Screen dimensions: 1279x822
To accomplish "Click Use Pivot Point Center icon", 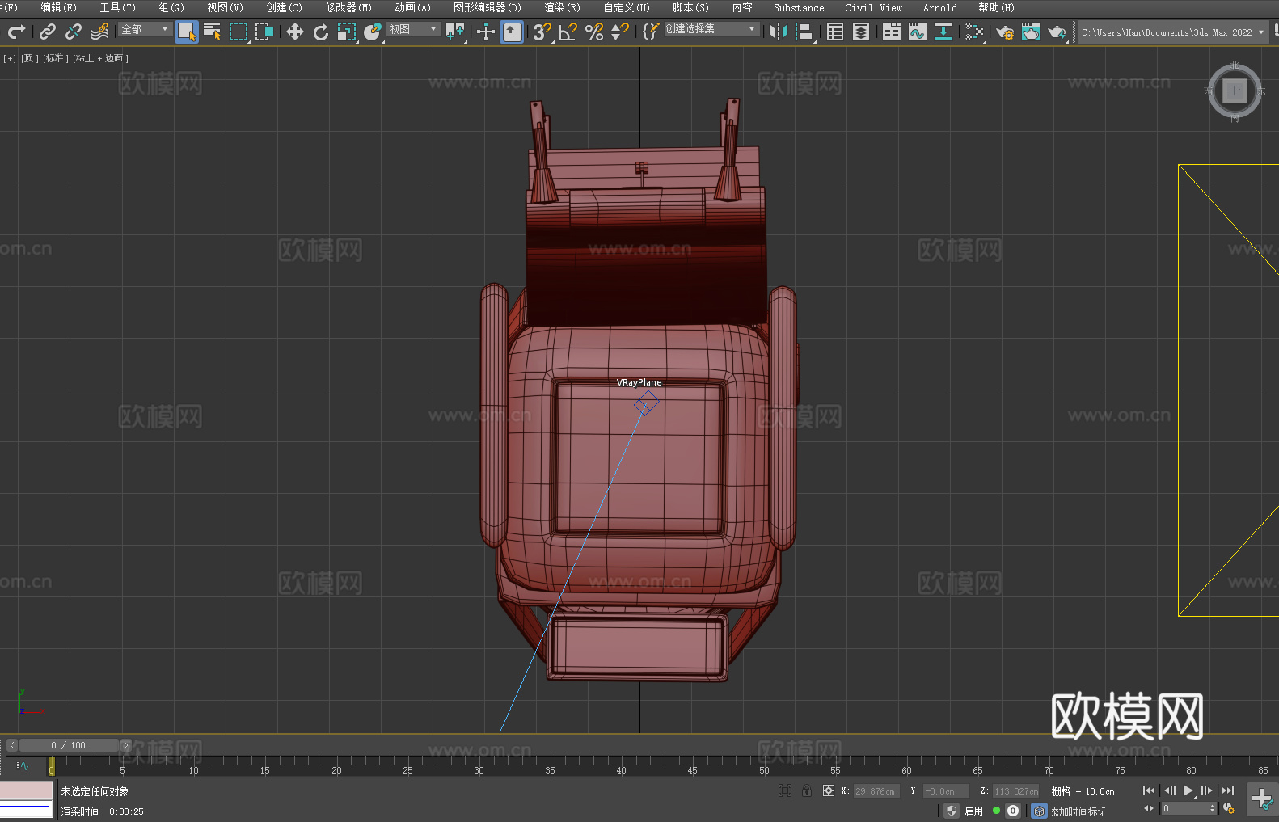I will 456,32.
